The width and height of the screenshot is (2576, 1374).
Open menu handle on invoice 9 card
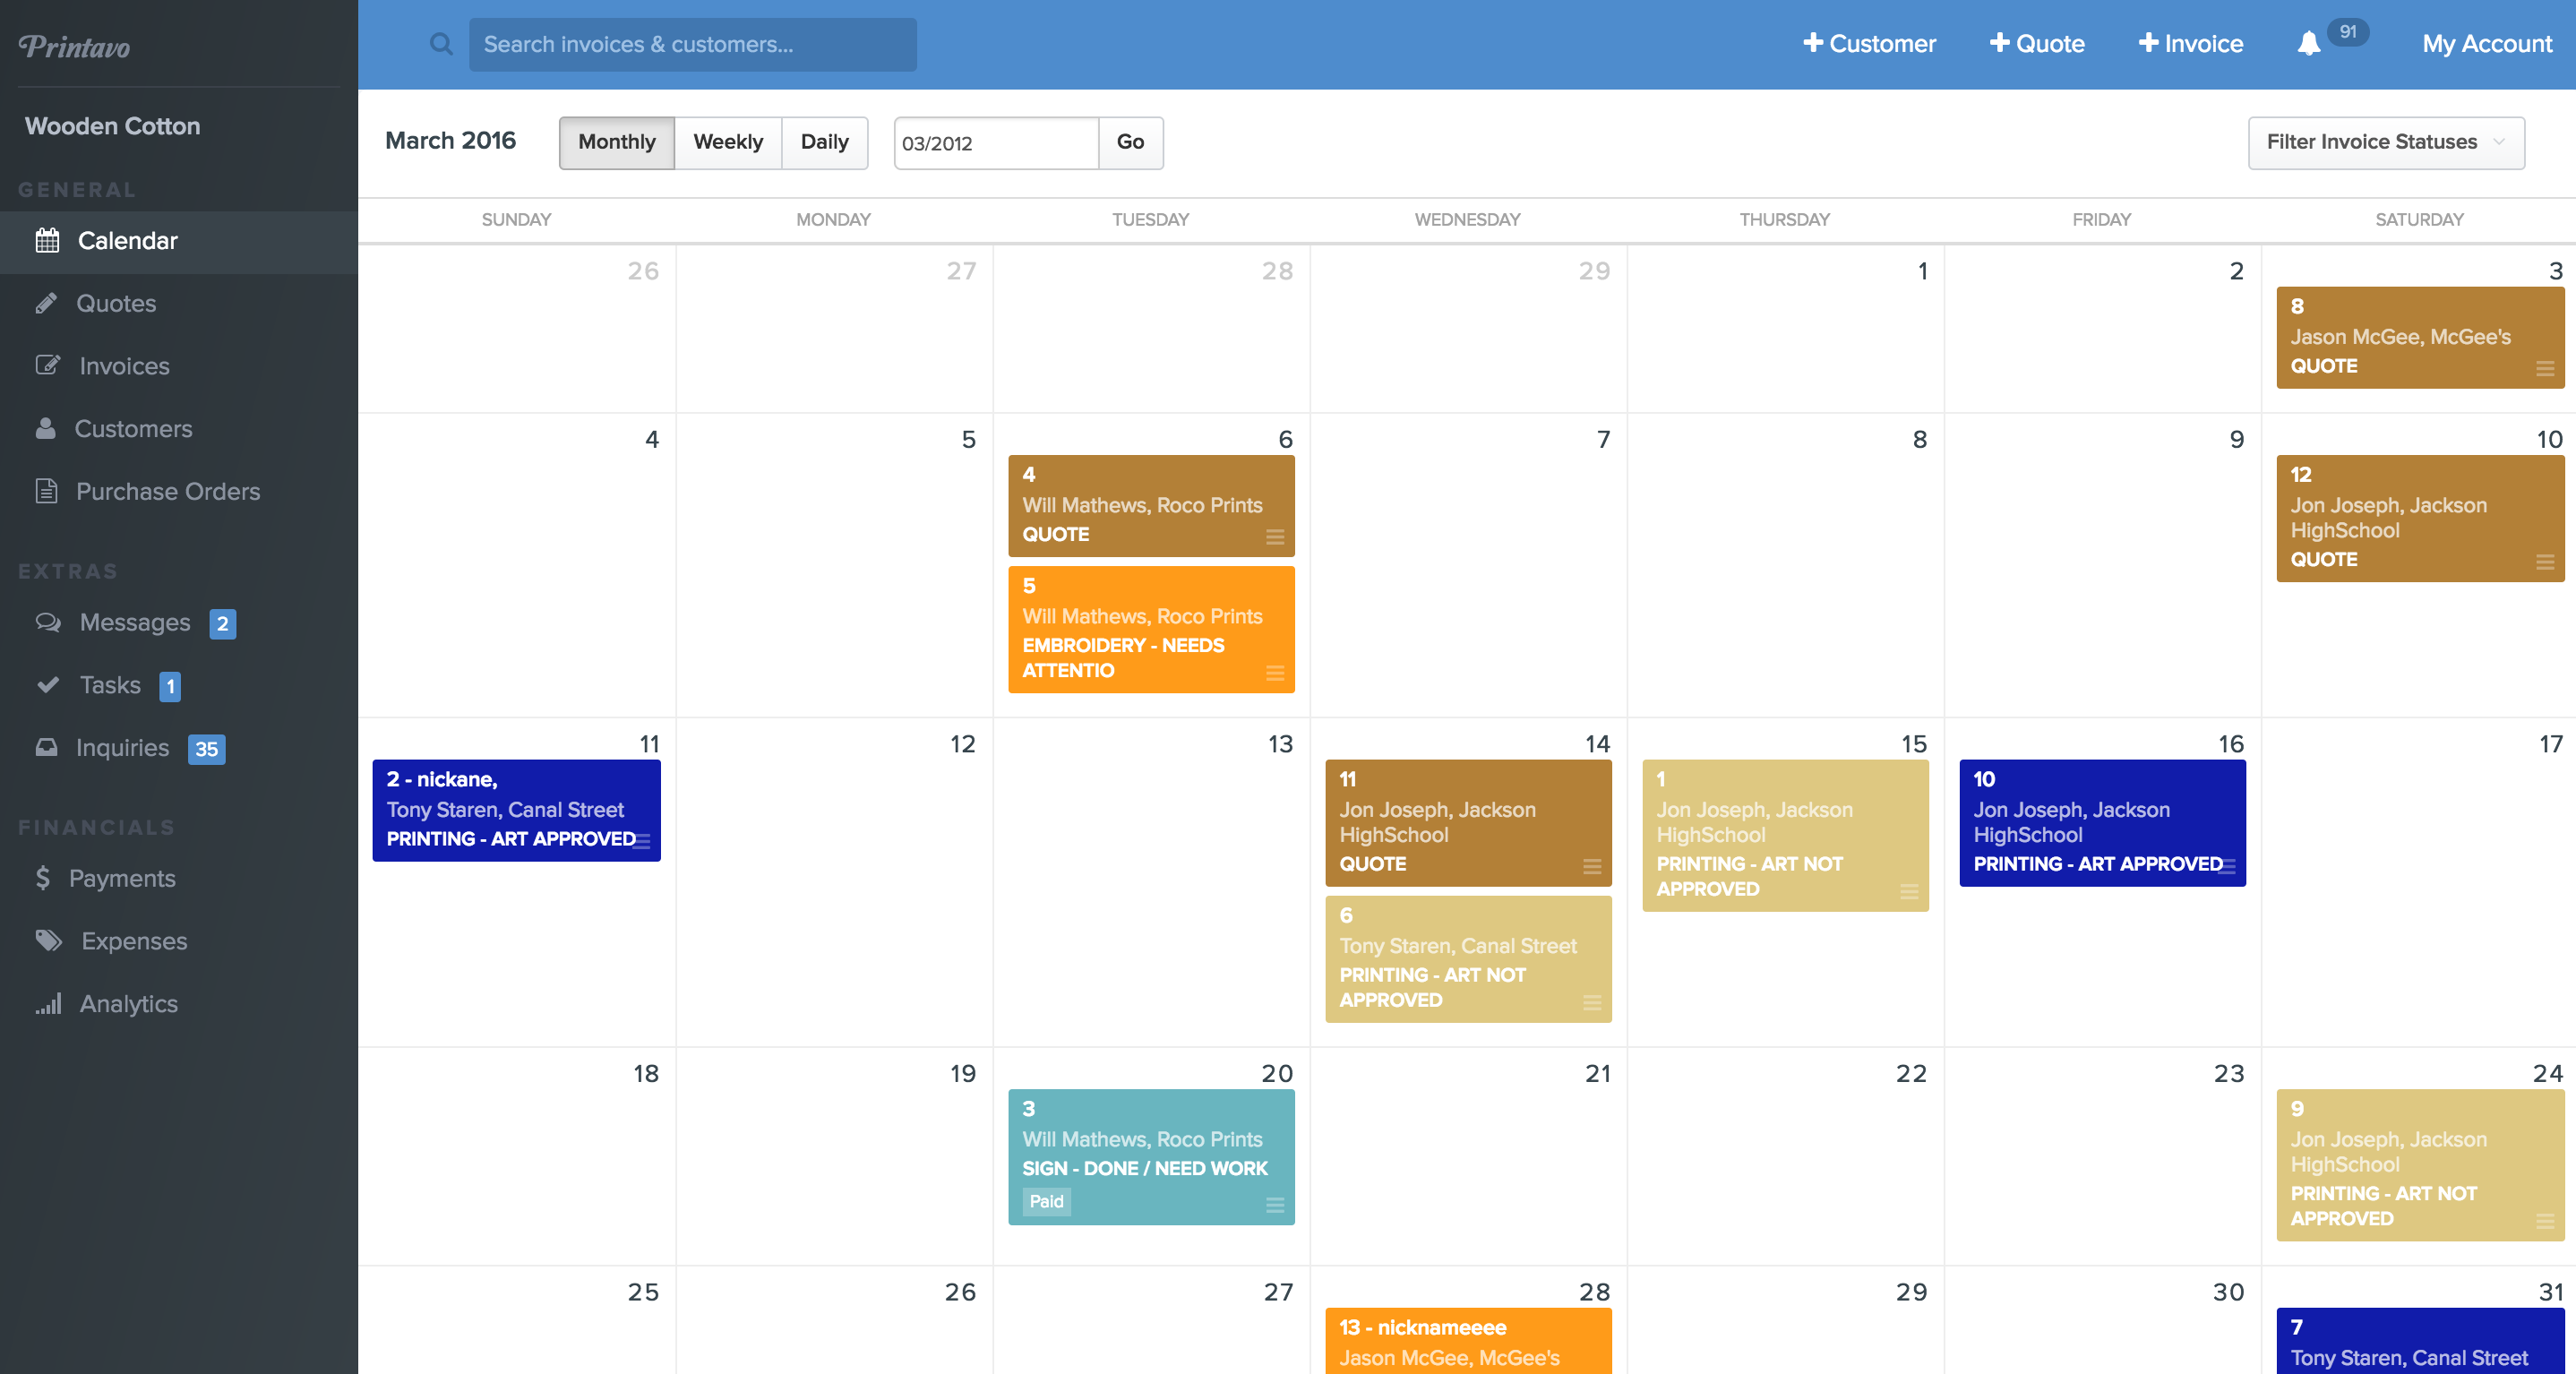click(x=2545, y=1221)
